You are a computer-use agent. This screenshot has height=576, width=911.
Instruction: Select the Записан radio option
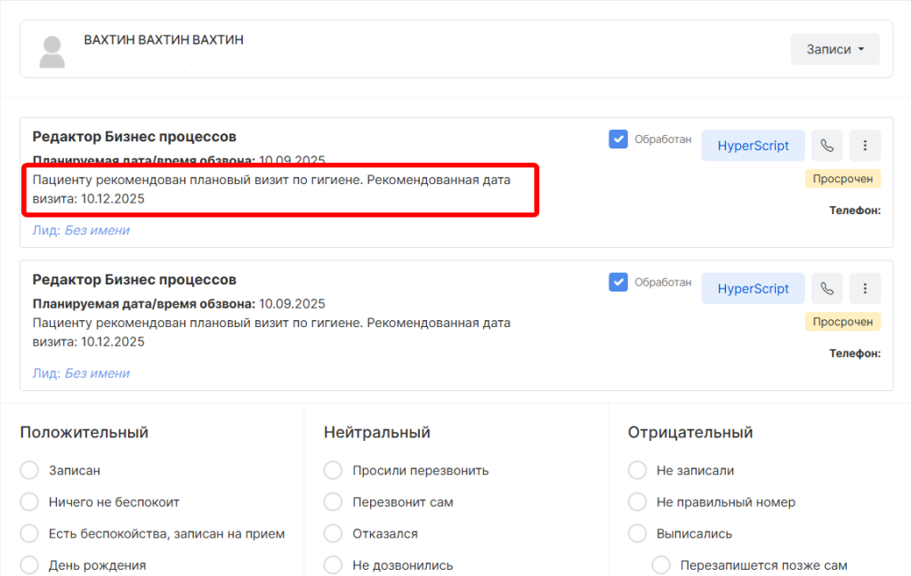(29, 470)
